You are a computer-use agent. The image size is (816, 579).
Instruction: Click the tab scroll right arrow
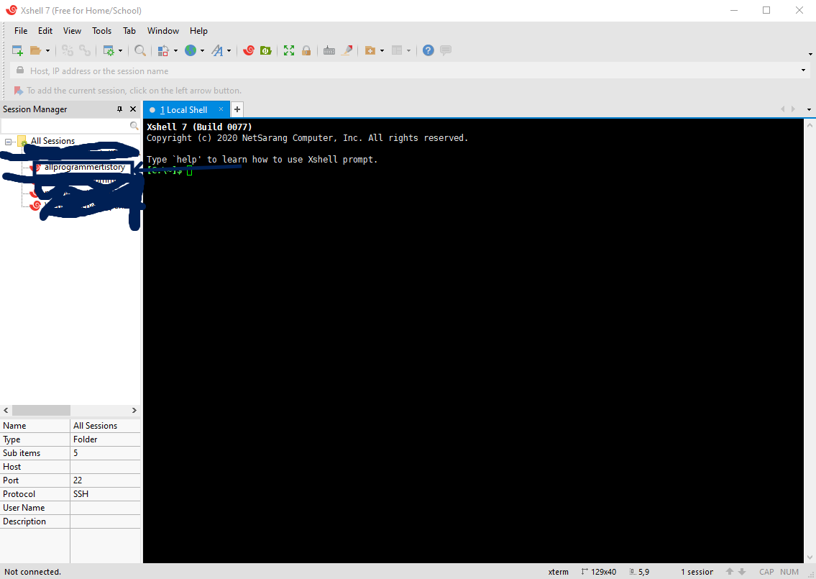point(793,109)
